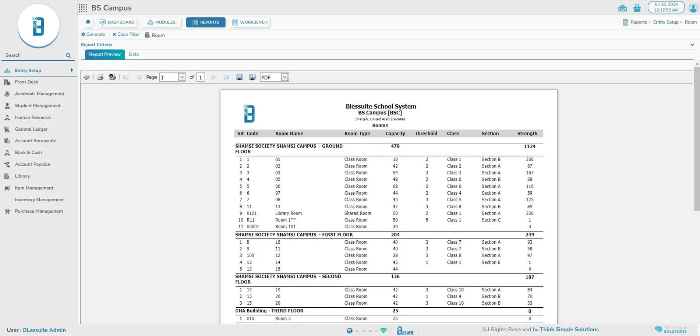This screenshot has height=336, width=700.
Task: Switch to the Data tab
Action: 134,54
